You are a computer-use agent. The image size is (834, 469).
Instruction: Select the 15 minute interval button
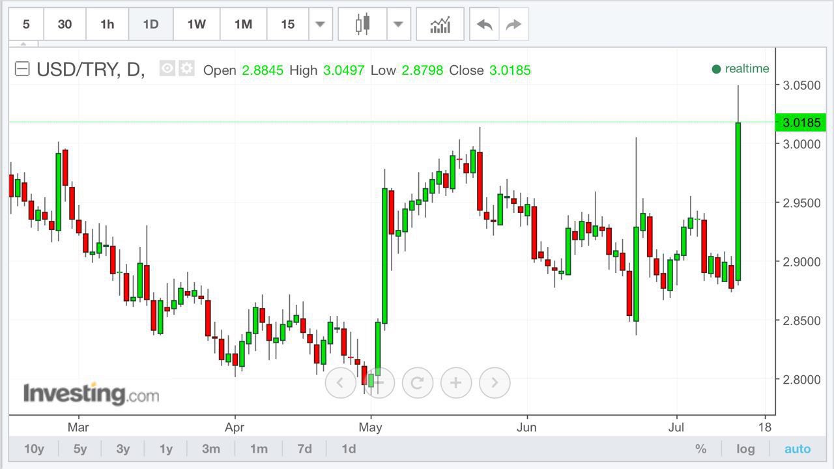[287, 24]
